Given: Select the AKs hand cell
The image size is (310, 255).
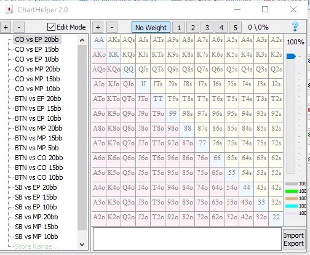Looking at the screenshot, I should pyautogui.click(x=114, y=41).
